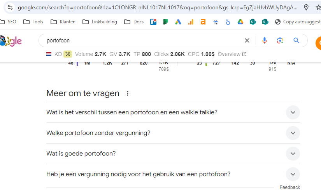This screenshot has width=321, height=196.
Task: Click the Feedback link below the questions
Action: 289,187
